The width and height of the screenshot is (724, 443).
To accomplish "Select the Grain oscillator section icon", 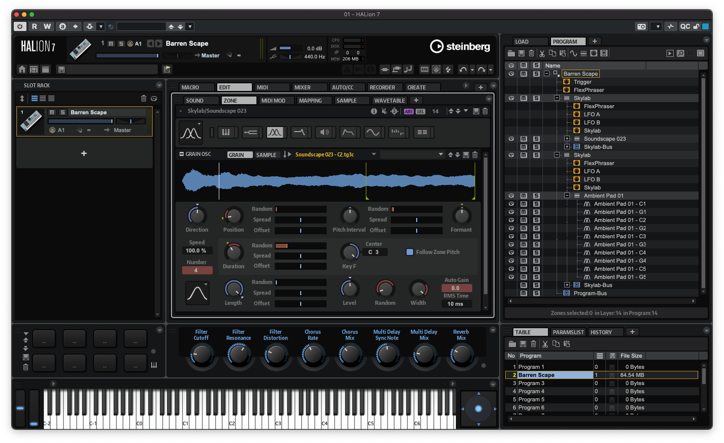I will point(275,132).
